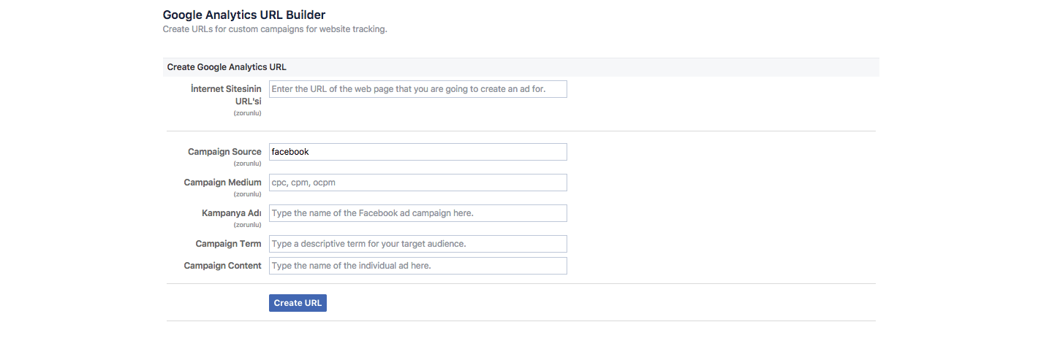1041x349 pixels.
Task: Click the Campaign Content label
Action: (x=222, y=266)
